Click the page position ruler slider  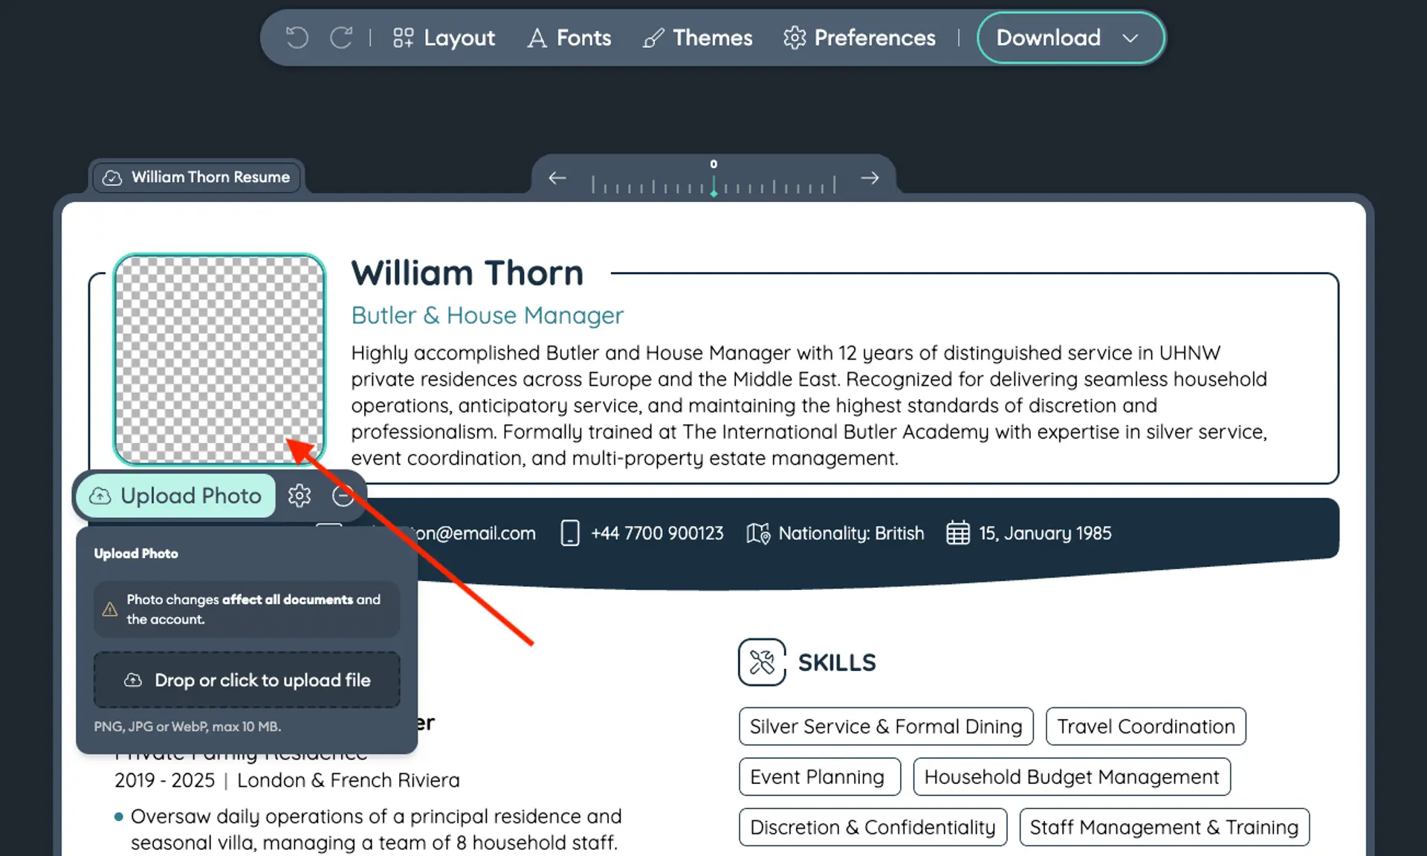point(713,184)
